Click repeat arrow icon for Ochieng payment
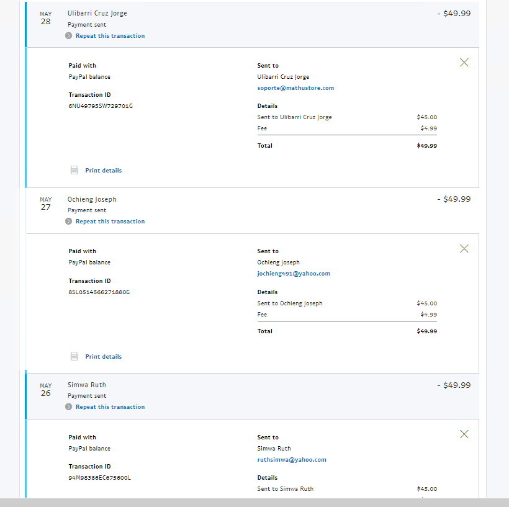This screenshot has height=507, width=509. pos(69,222)
